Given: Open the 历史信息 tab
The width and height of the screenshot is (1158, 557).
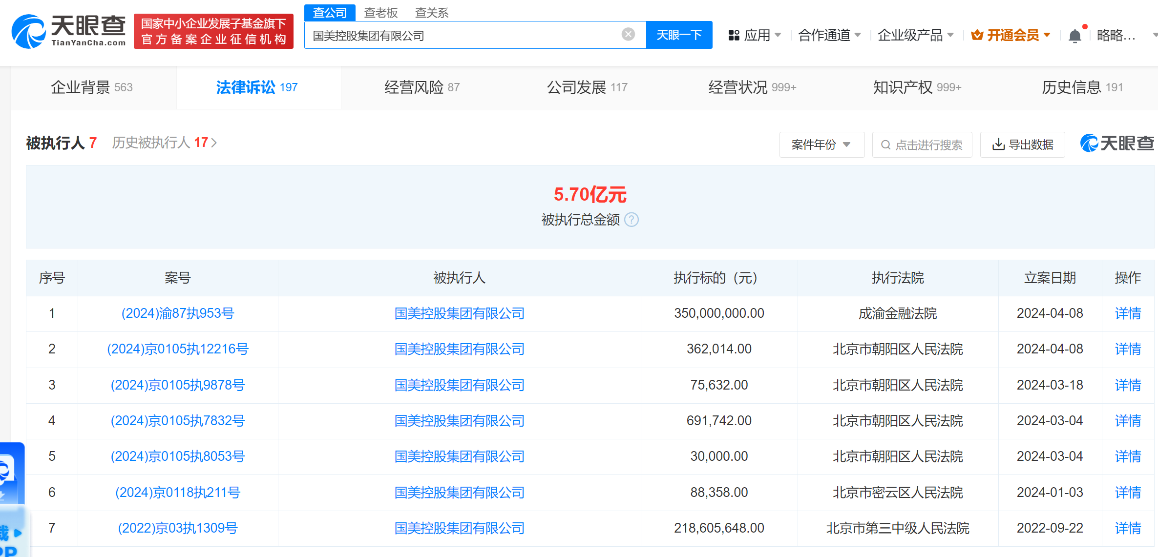Looking at the screenshot, I should [1082, 87].
